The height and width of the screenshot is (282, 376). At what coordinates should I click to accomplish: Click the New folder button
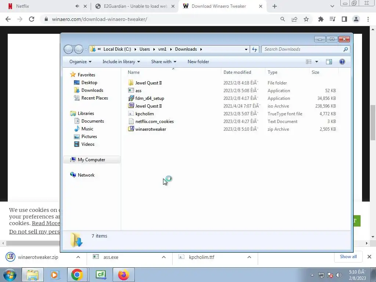click(x=198, y=62)
